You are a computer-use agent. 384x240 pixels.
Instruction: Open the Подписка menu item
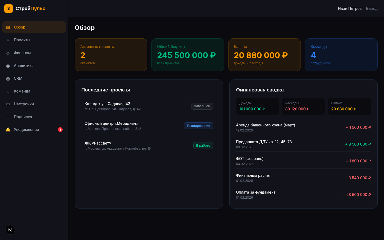click(23, 117)
